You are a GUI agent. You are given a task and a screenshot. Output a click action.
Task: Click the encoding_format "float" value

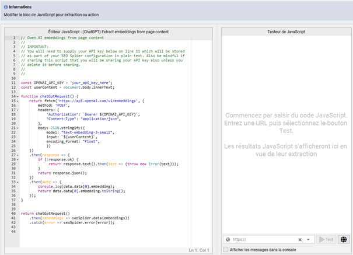(x=90, y=141)
